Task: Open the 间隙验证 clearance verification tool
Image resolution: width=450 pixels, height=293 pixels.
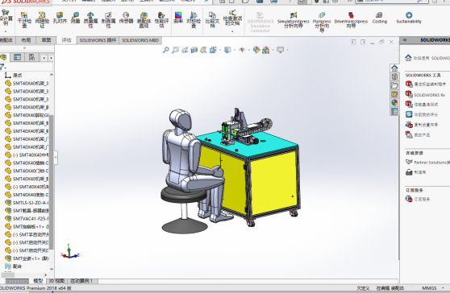Action: pyautogui.click(x=42, y=20)
